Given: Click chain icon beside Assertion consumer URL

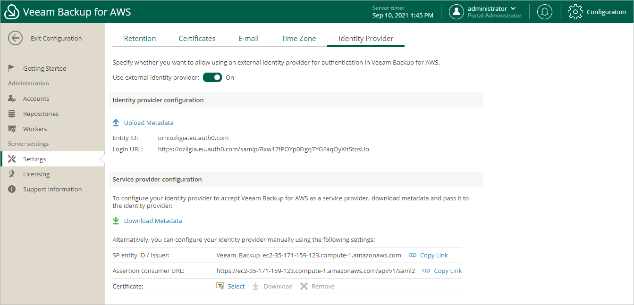Looking at the screenshot, I should tap(426, 271).
